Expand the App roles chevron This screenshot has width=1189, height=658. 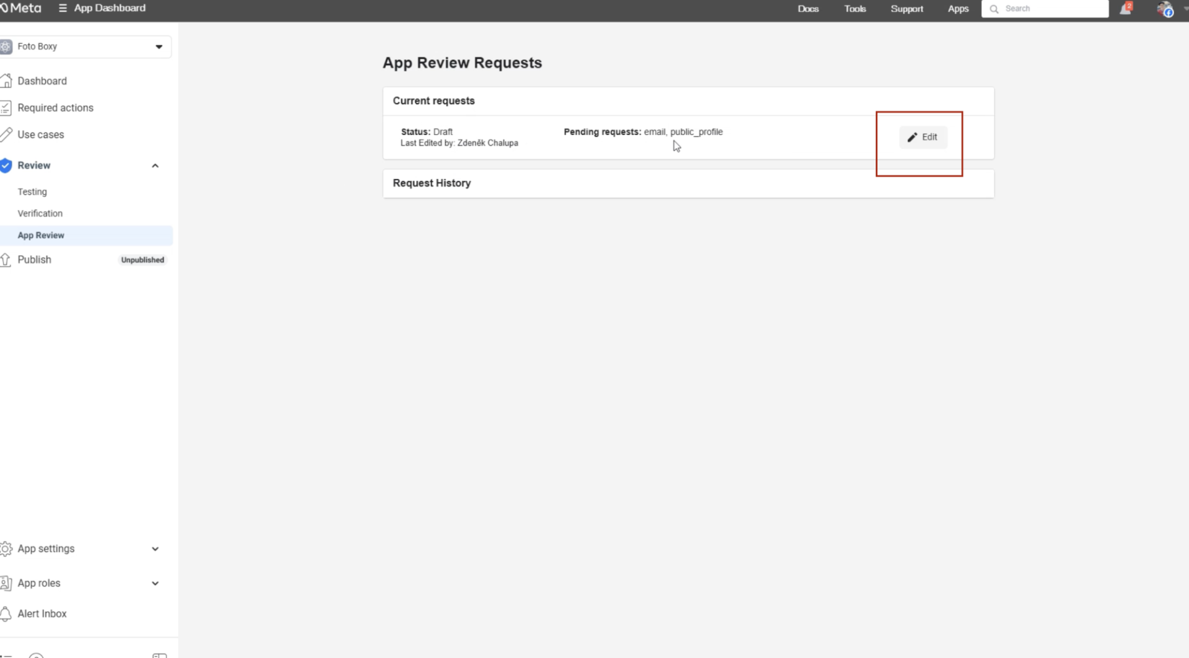pyautogui.click(x=155, y=584)
